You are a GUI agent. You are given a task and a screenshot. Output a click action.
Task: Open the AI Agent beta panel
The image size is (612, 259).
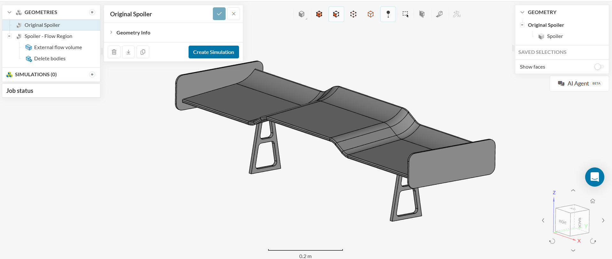point(579,84)
